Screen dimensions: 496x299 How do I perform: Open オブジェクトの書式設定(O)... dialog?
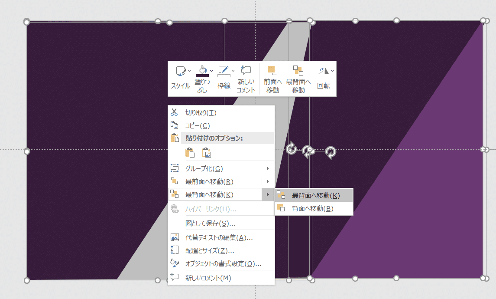[221, 263]
